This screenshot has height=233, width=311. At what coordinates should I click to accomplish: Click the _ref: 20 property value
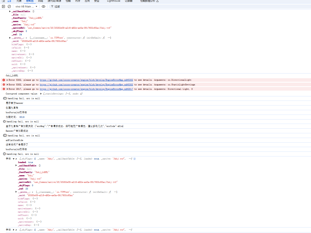27,189
